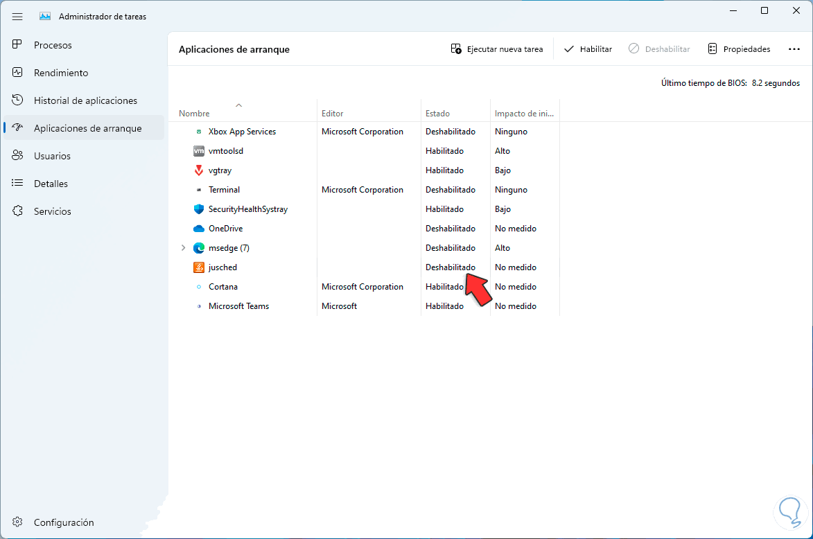Sort by the Estado column header
Image resolution: width=813 pixels, height=539 pixels.
point(437,113)
